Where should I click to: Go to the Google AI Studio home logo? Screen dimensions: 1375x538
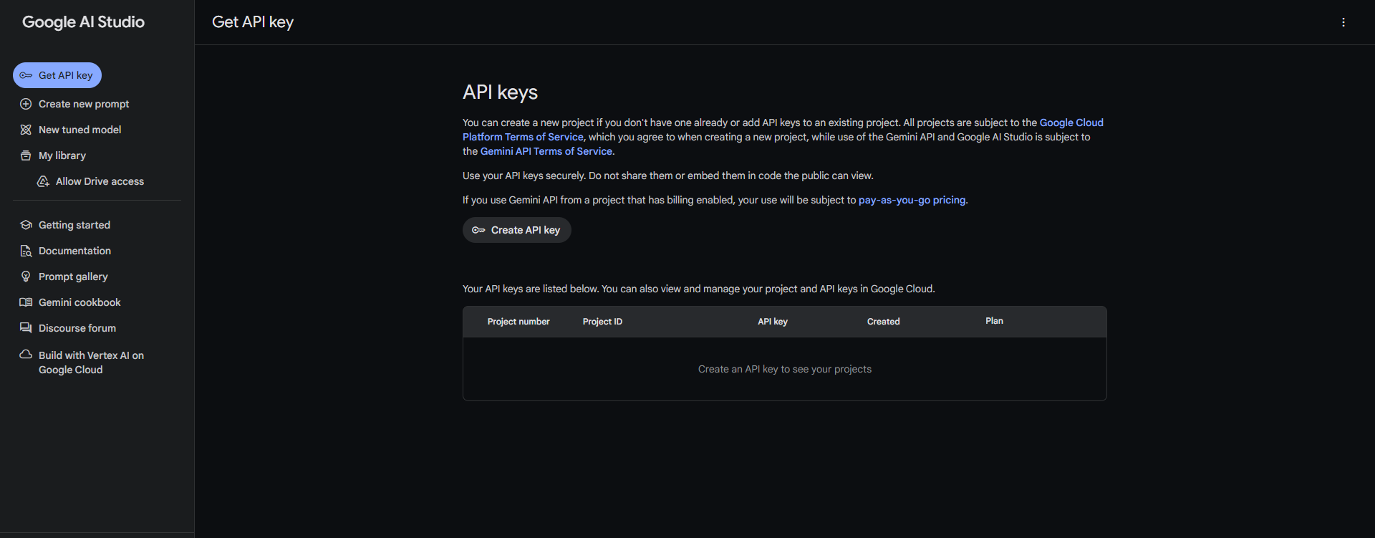[83, 22]
